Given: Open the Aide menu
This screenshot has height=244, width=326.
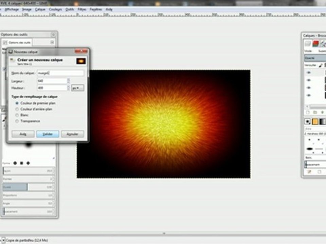Looking at the screenshot, I should coord(109,9).
